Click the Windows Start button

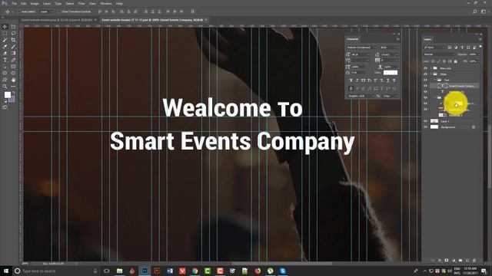click(x=5, y=271)
